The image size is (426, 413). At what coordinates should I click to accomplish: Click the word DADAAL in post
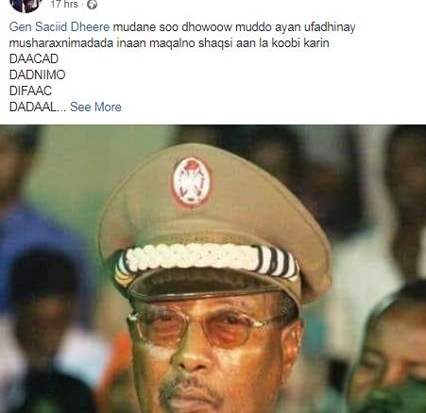(x=33, y=107)
